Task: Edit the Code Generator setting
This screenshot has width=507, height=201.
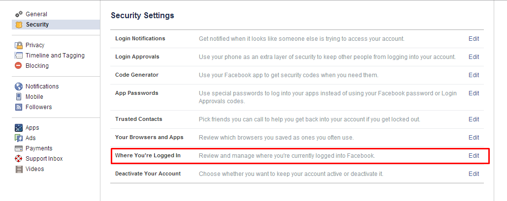Action: (474, 75)
